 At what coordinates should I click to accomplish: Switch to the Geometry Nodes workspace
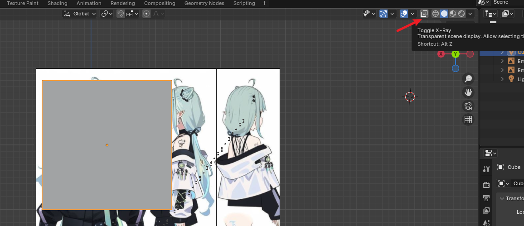click(204, 3)
